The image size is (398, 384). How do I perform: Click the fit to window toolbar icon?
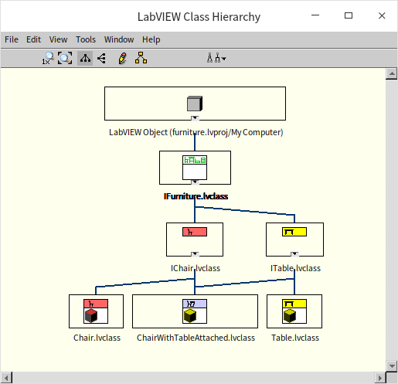(65, 58)
